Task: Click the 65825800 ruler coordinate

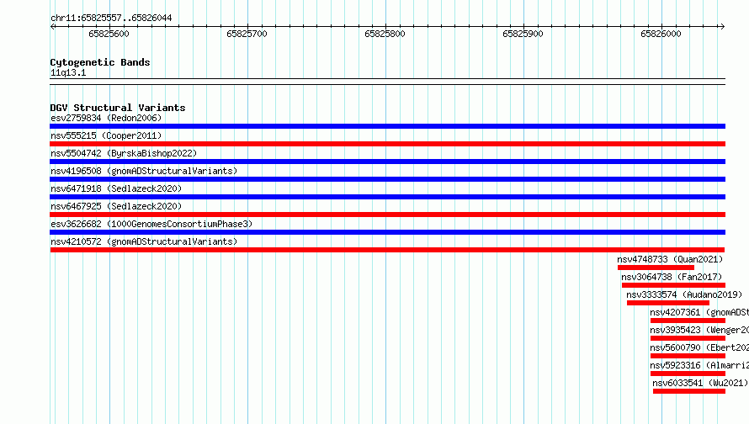Action: pos(385,34)
